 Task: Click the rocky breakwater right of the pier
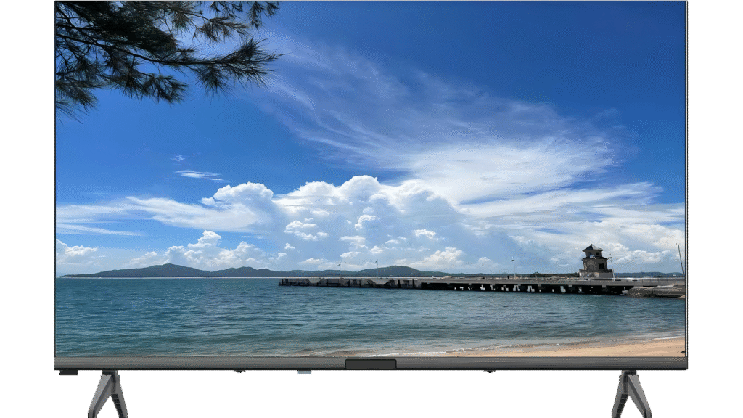[657, 291]
